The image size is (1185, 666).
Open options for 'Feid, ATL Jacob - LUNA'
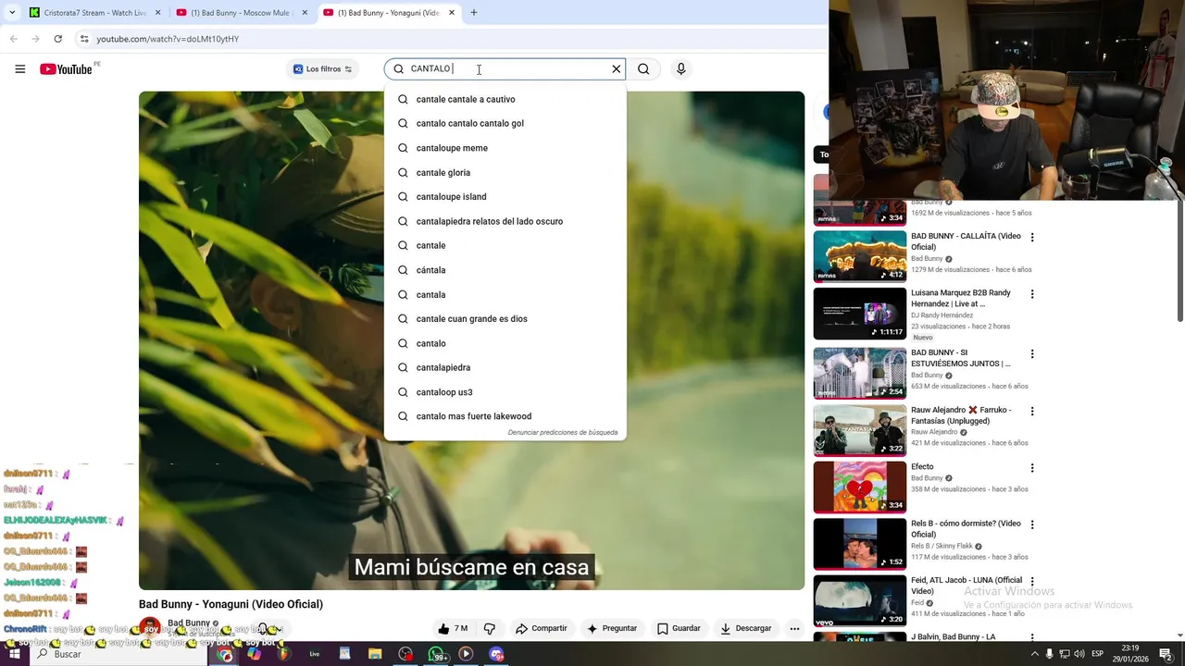pos(1032,582)
